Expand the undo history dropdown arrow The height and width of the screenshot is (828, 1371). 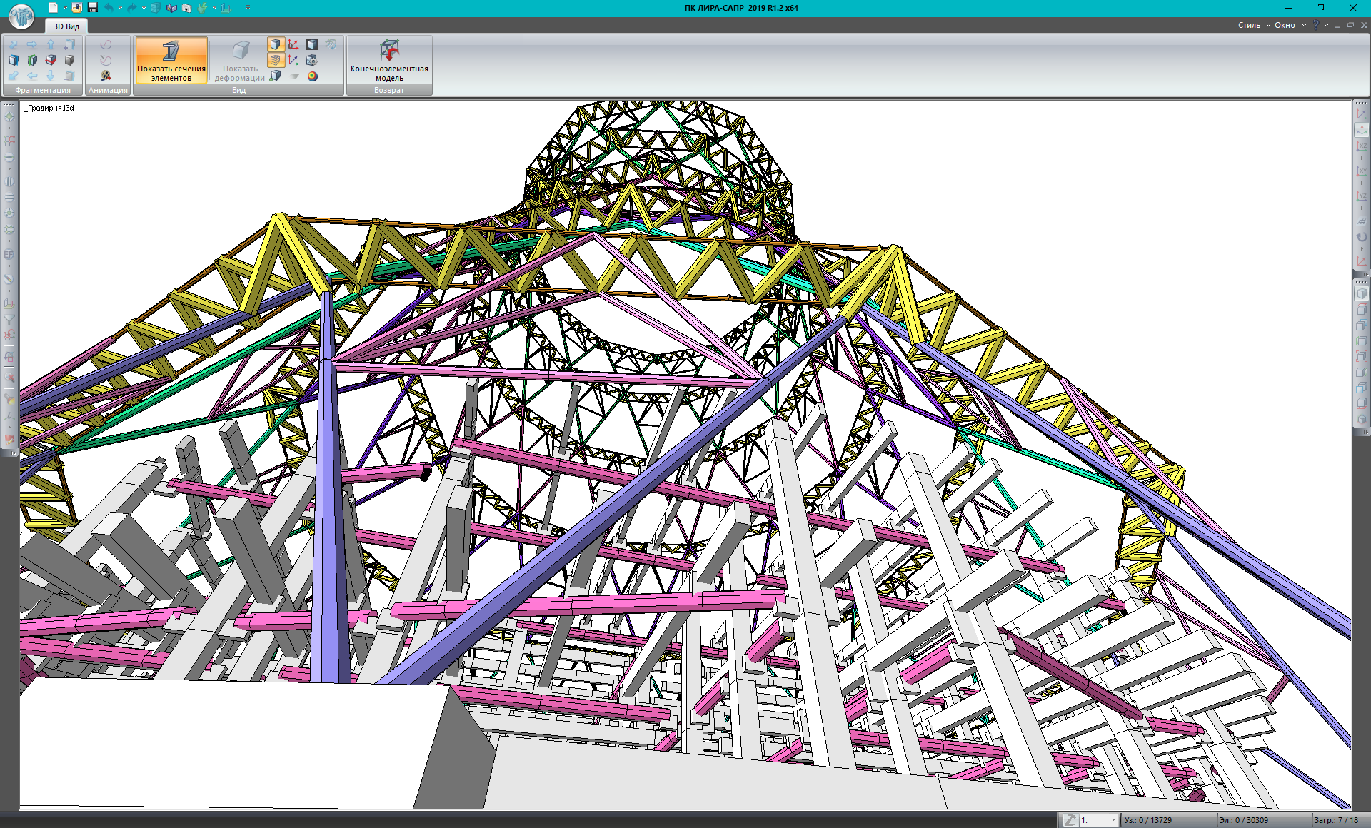click(x=120, y=8)
